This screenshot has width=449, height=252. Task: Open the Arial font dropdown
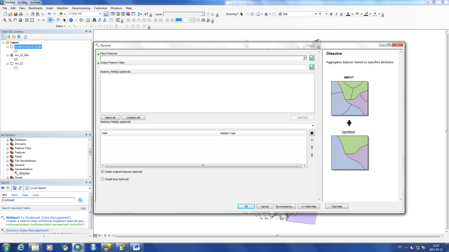pyautogui.click(x=316, y=14)
